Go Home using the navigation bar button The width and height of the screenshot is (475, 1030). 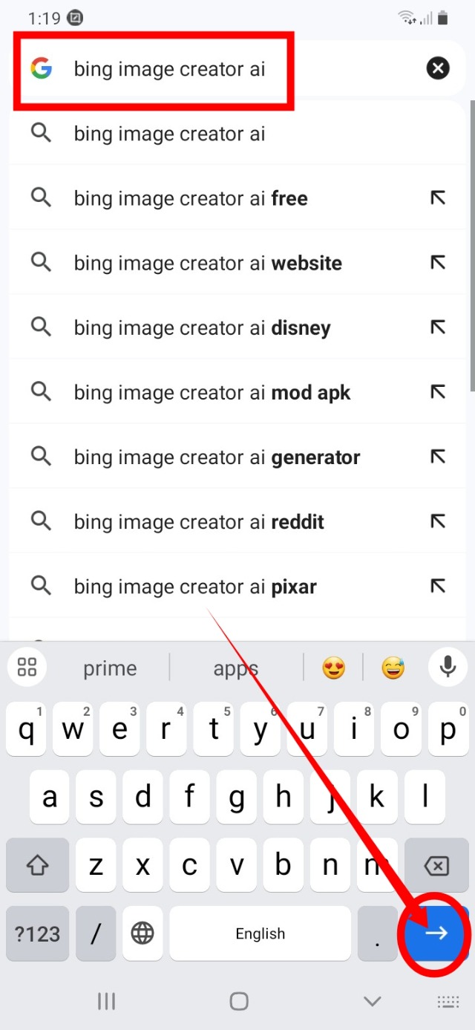click(238, 1001)
